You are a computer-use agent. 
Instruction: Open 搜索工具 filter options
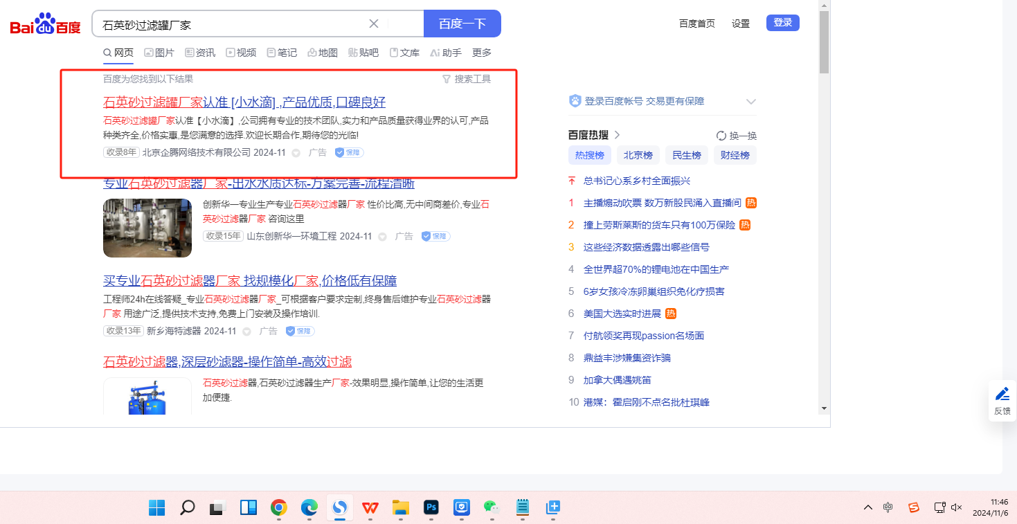point(466,79)
